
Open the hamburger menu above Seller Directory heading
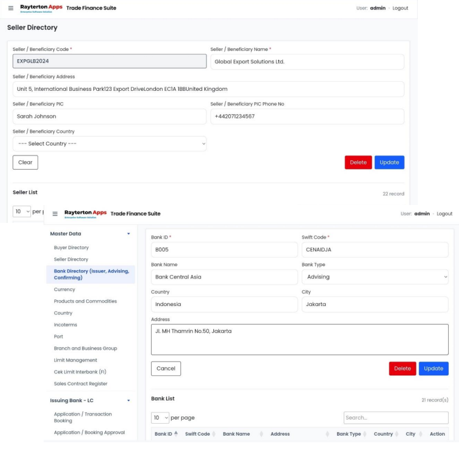10,8
